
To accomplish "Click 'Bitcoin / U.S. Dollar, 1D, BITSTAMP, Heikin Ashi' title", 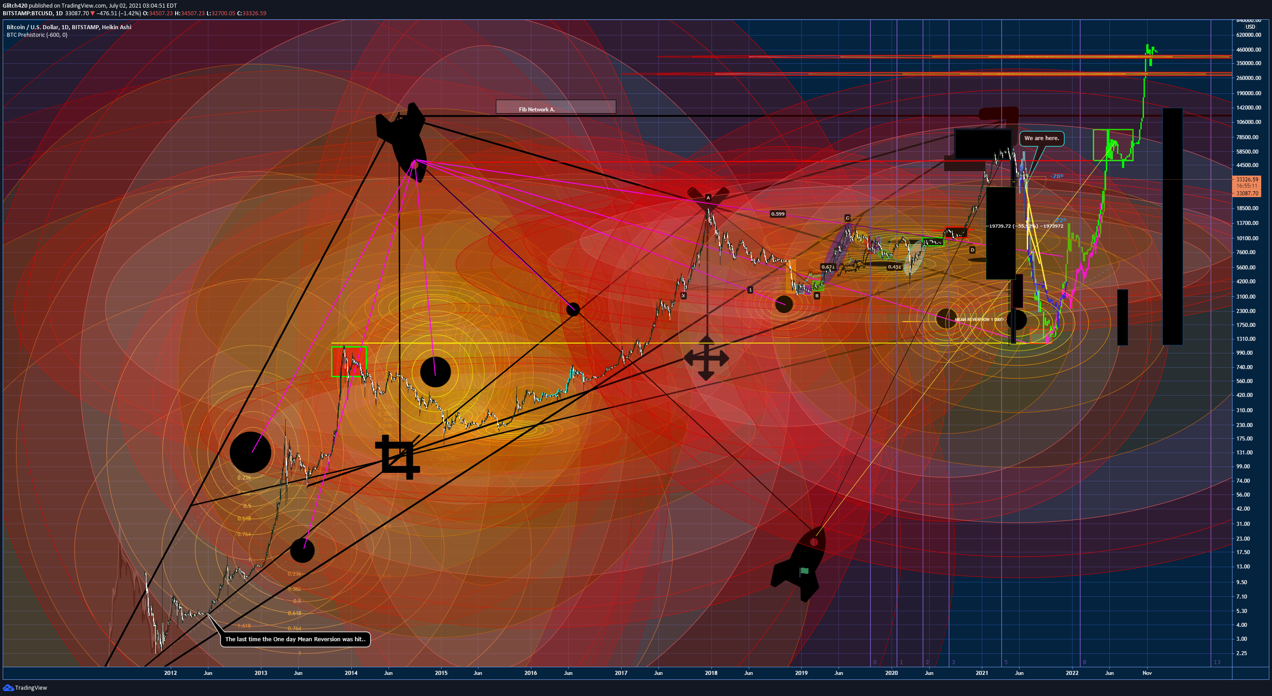I will 69,27.
